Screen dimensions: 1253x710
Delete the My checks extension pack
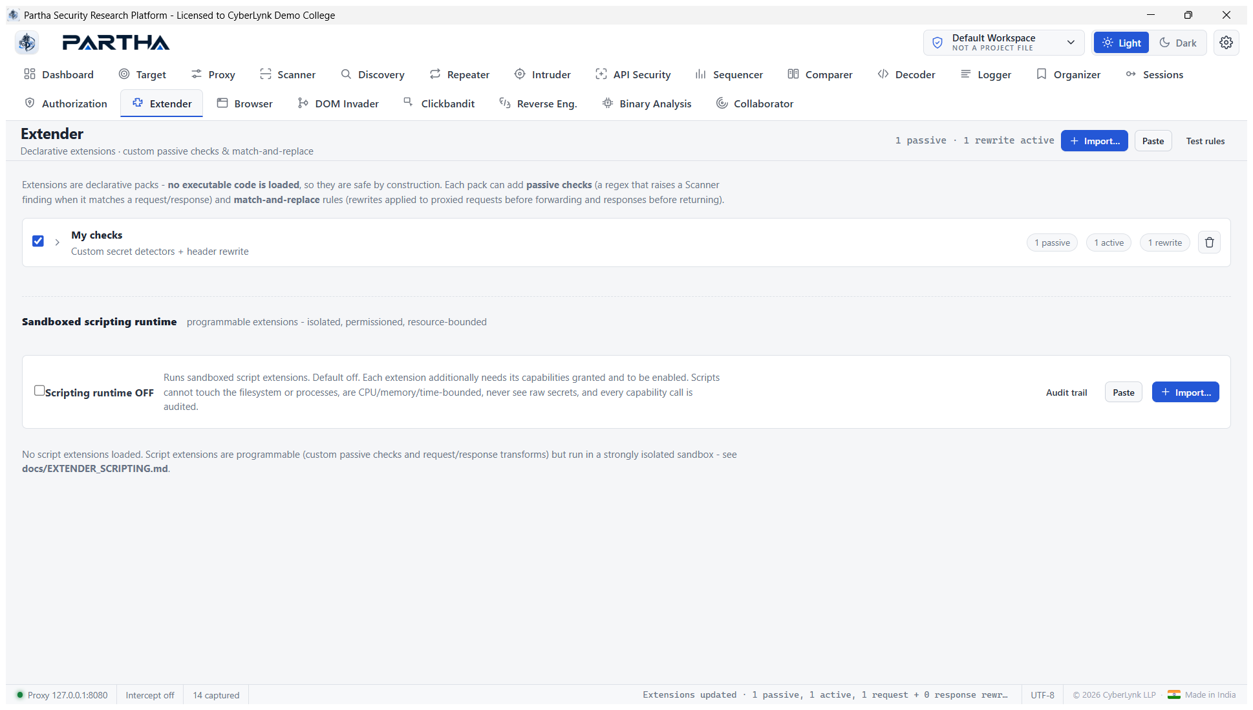click(1209, 242)
